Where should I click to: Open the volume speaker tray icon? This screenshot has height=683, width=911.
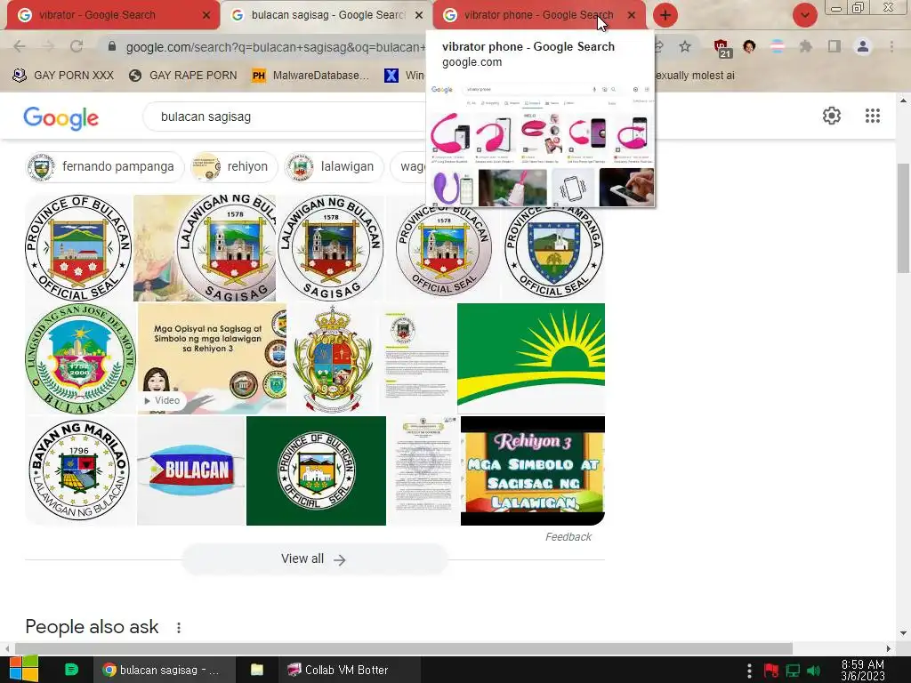814,671
